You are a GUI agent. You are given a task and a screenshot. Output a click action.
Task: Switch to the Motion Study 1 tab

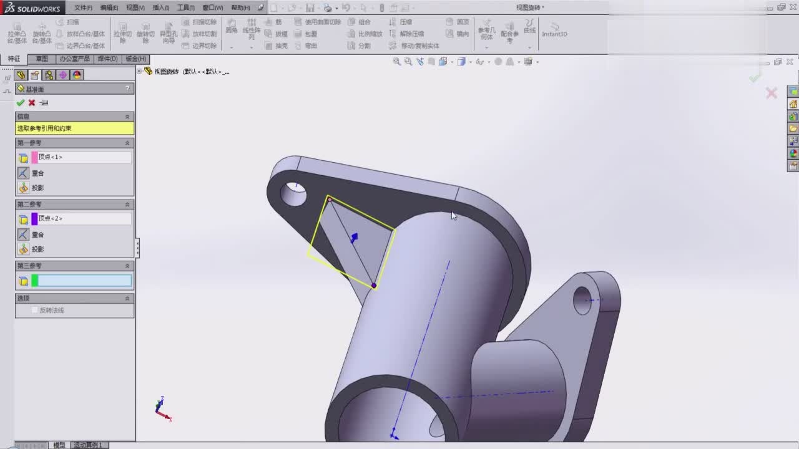[x=90, y=445]
